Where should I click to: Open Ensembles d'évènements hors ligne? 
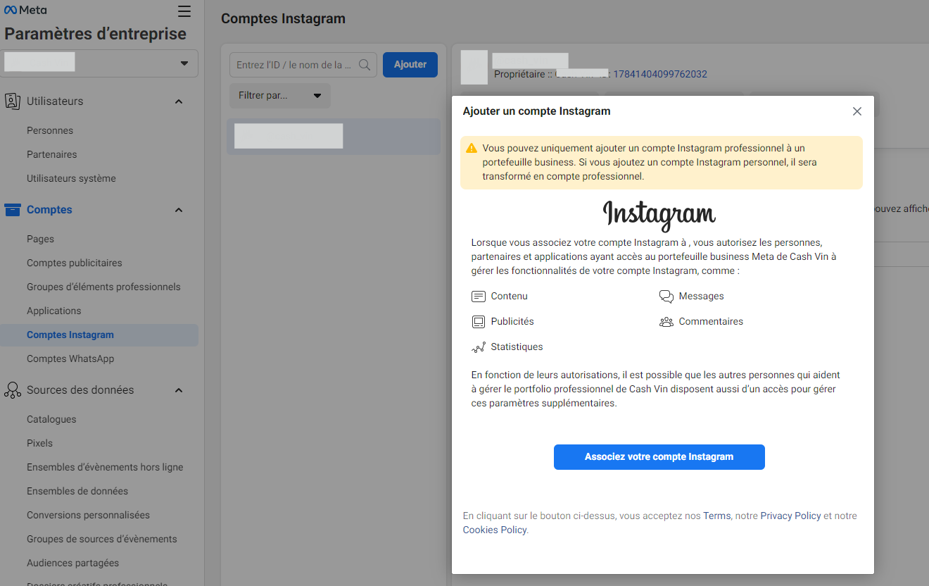(x=105, y=467)
